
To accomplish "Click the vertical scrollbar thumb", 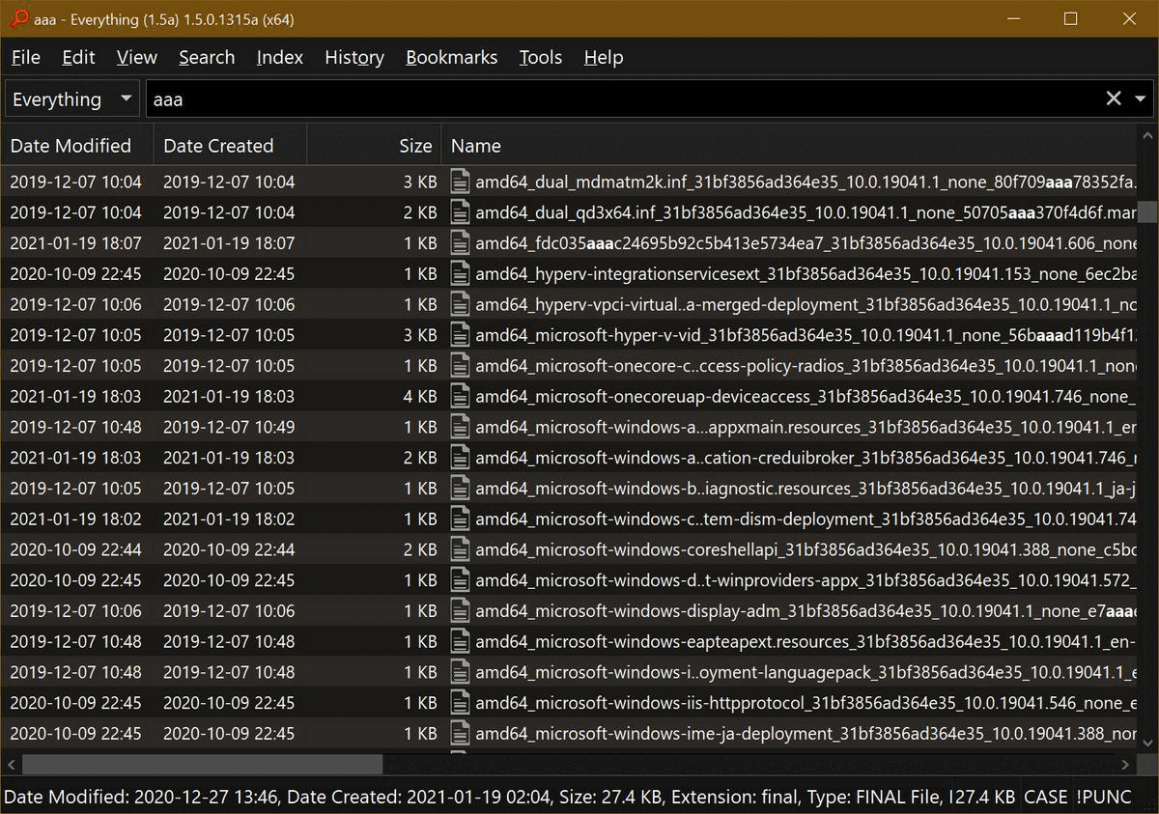I will pos(1146,211).
